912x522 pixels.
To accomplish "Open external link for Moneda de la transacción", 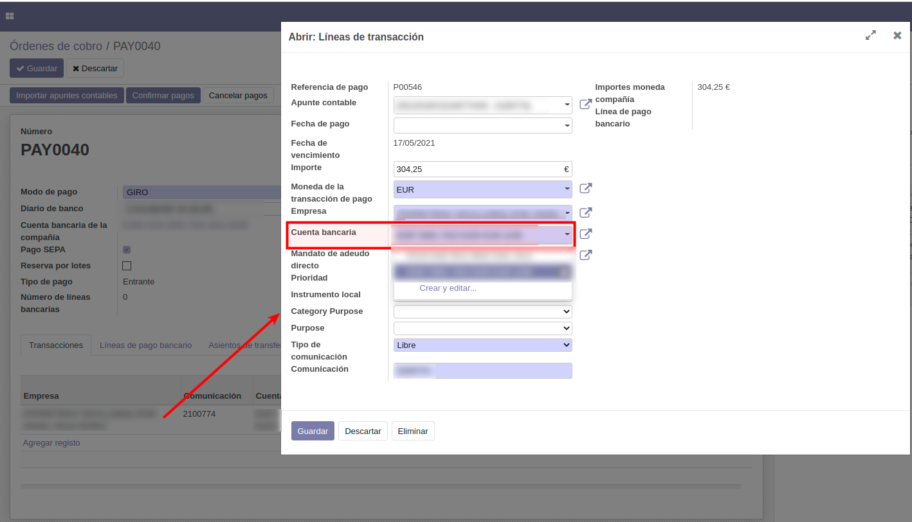I will [x=585, y=189].
